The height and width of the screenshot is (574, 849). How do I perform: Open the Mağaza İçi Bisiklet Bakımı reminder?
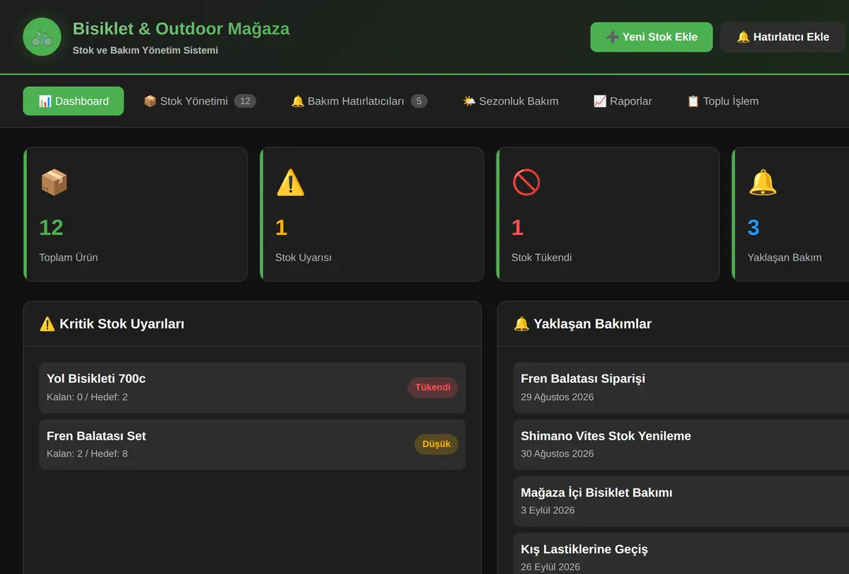pyautogui.click(x=681, y=501)
